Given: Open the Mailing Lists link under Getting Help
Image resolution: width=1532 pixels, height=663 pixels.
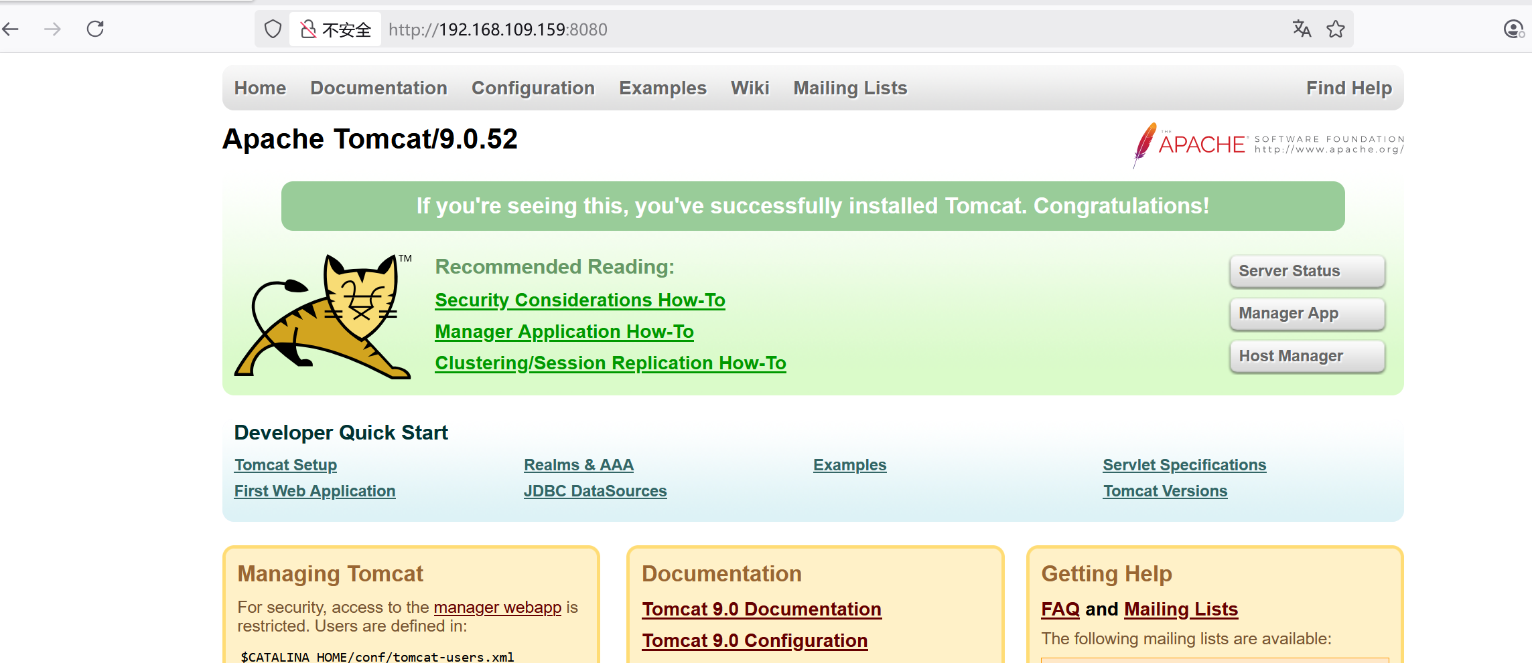Looking at the screenshot, I should point(1181,609).
